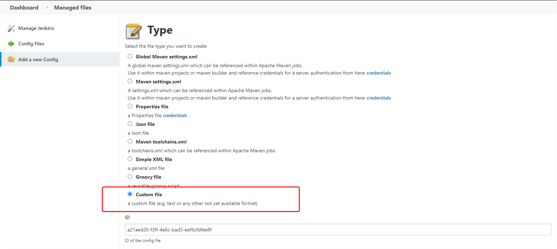Viewport: 557px width, 249px height.
Task: Choose the Simple XML file radio option
Action: [130, 159]
